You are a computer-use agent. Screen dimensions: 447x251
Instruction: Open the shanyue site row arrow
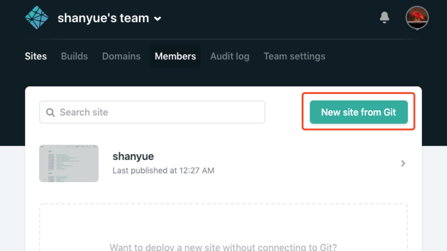pos(403,163)
